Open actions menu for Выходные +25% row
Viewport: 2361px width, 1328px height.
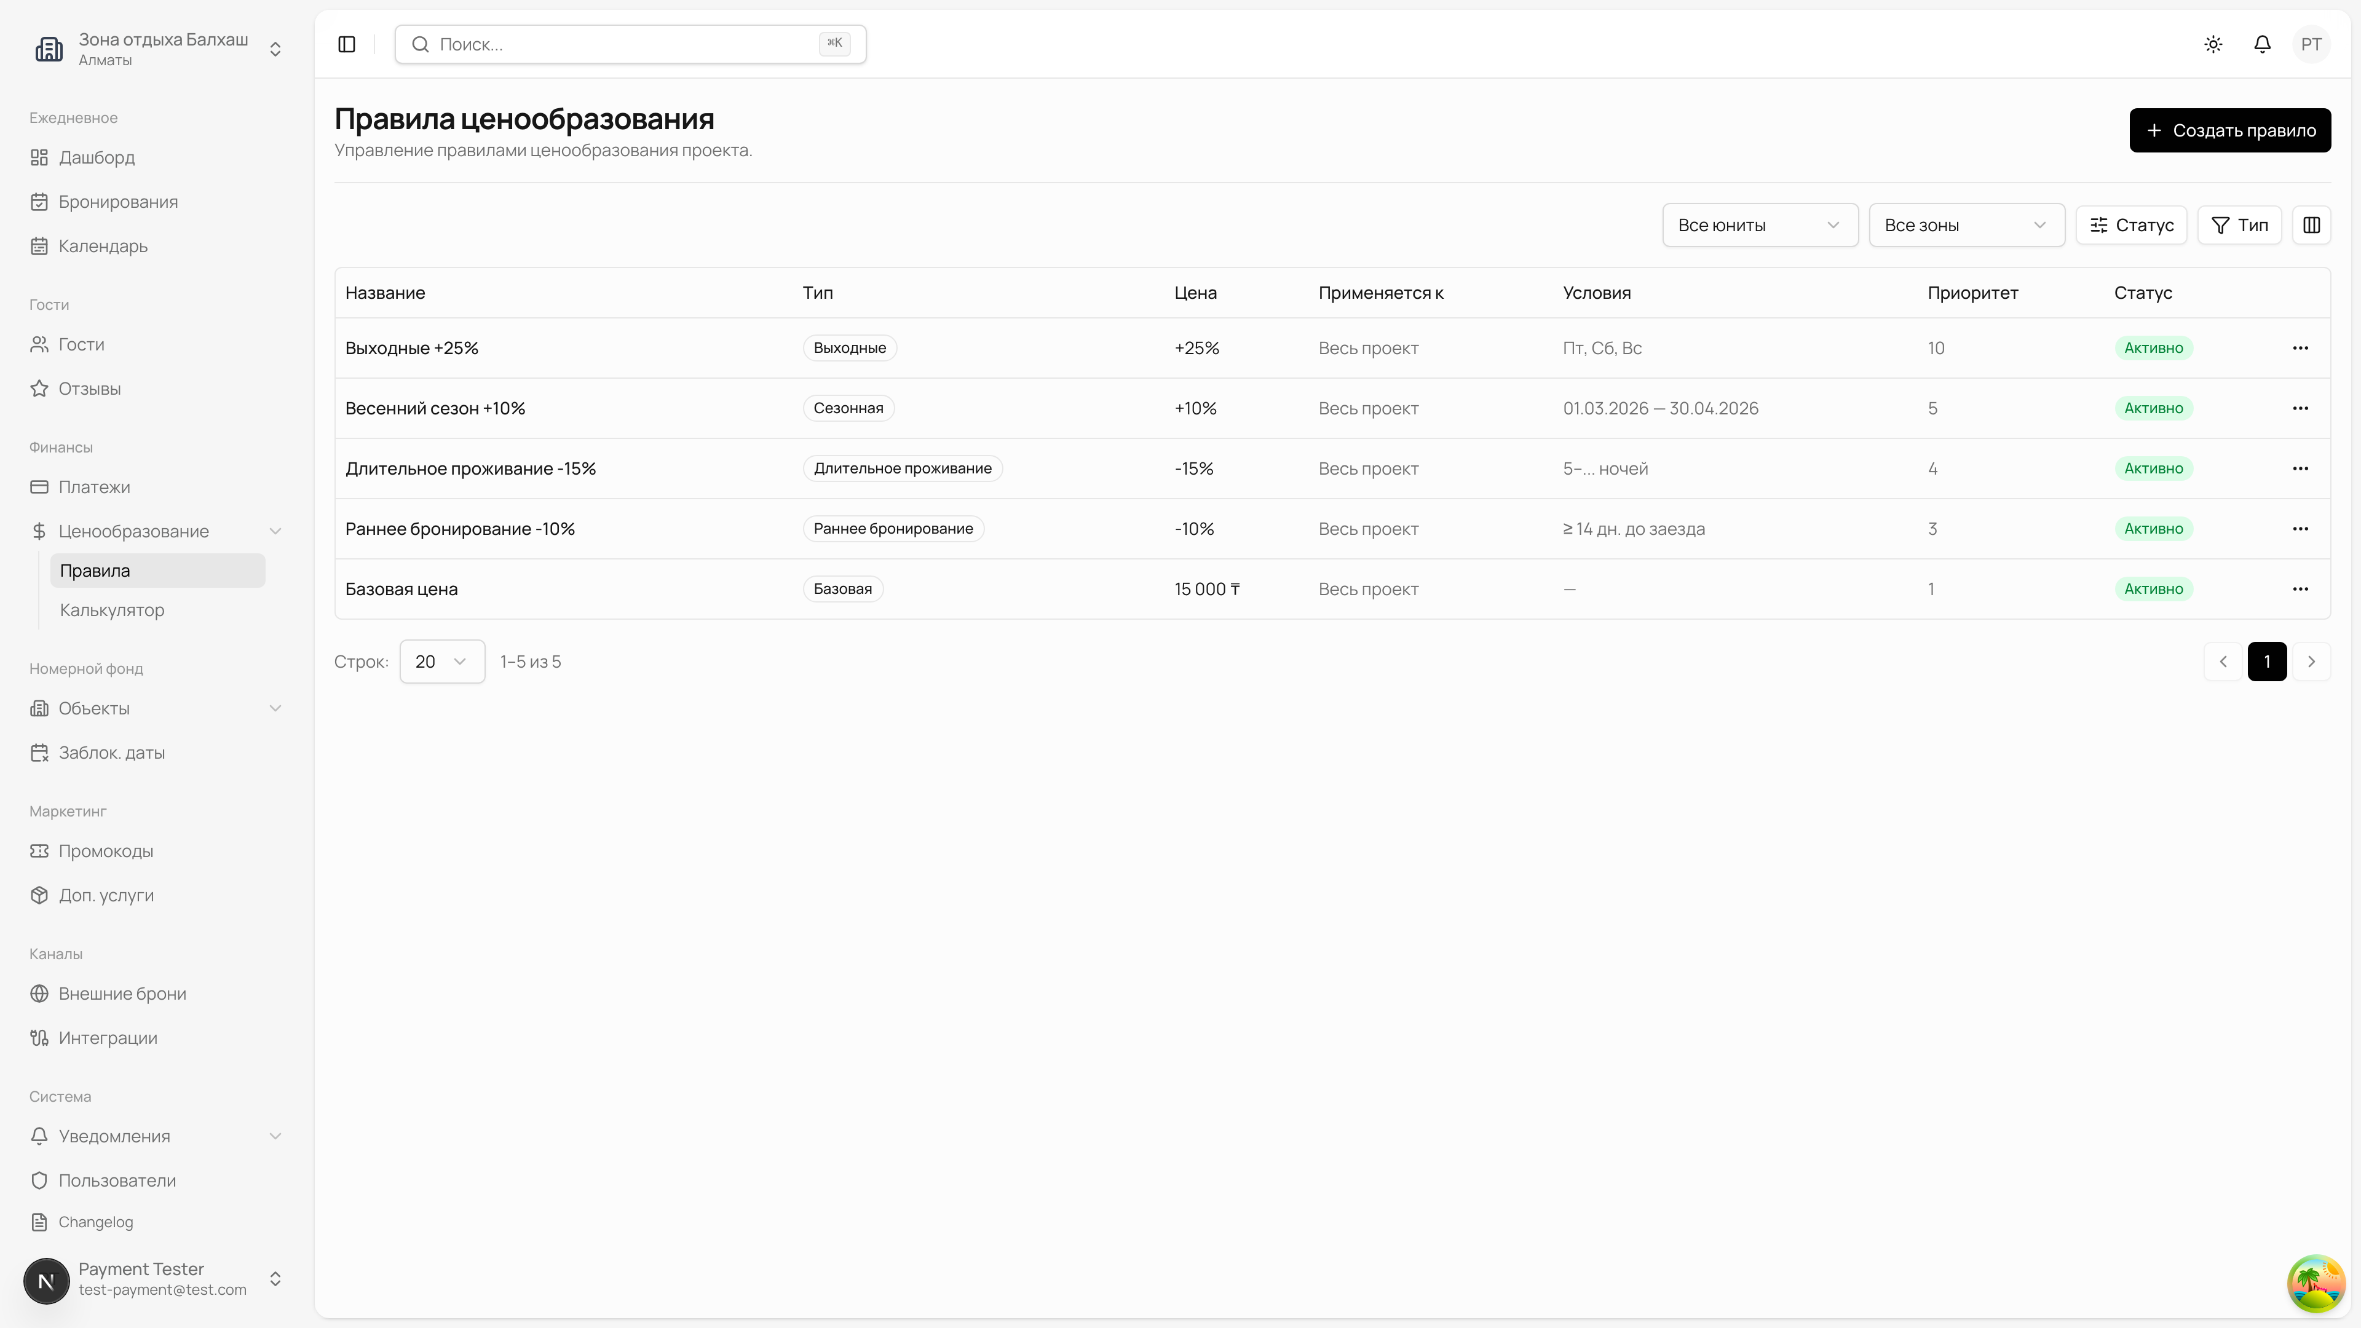[x=2300, y=348]
